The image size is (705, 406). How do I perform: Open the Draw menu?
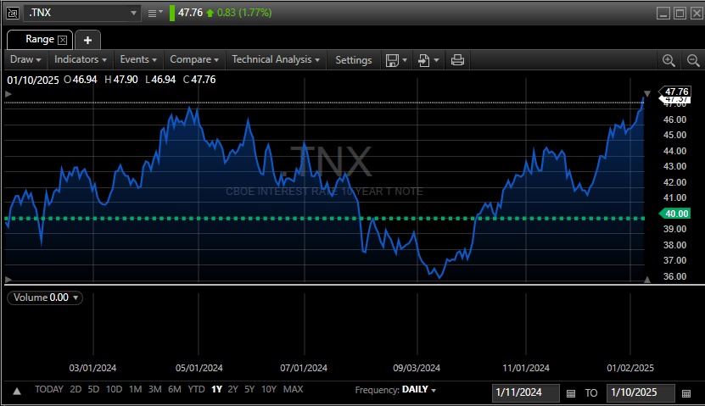tap(25, 60)
